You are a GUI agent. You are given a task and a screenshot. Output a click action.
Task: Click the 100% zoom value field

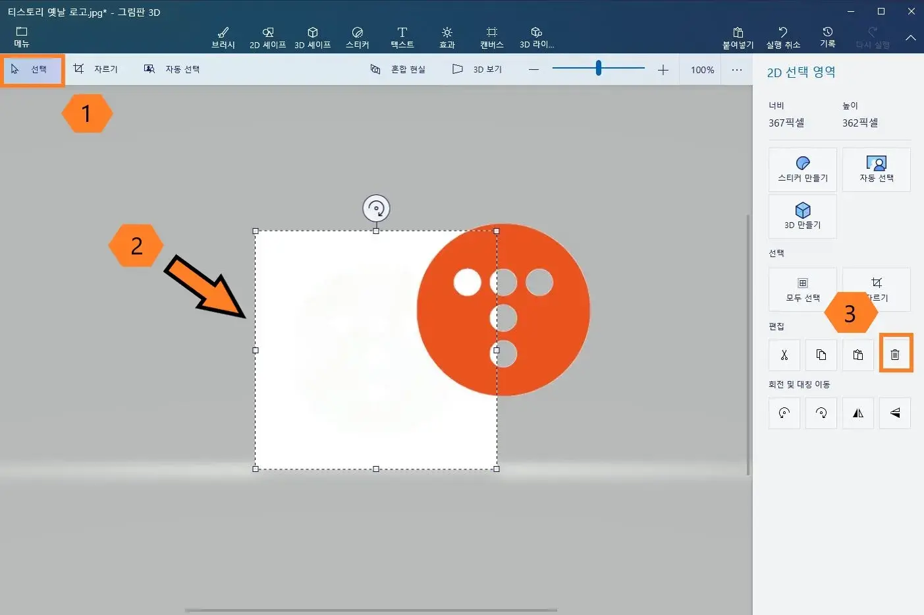point(703,70)
